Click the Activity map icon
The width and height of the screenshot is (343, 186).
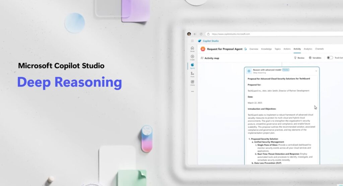(x=202, y=58)
